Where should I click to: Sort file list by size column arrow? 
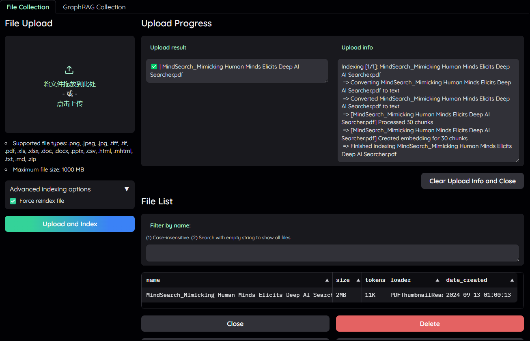click(x=358, y=280)
